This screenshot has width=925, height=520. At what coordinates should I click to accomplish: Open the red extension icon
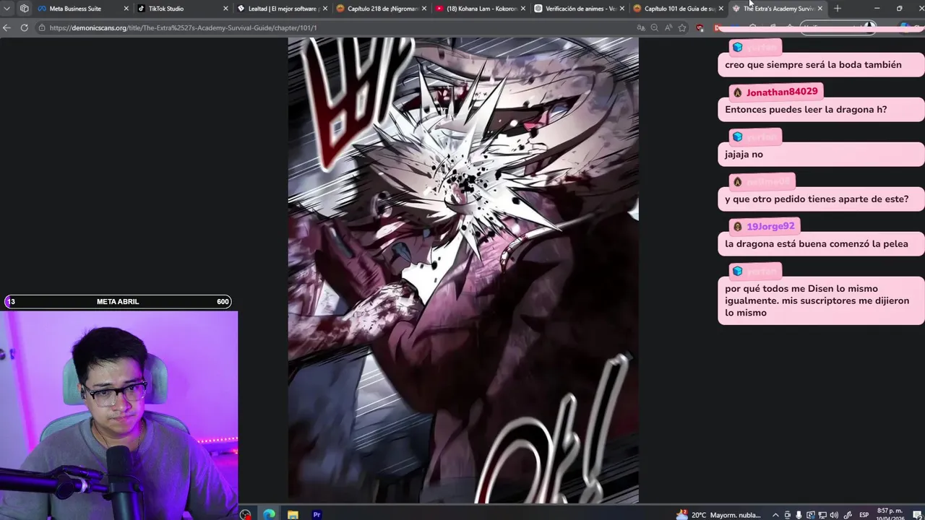point(700,27)
